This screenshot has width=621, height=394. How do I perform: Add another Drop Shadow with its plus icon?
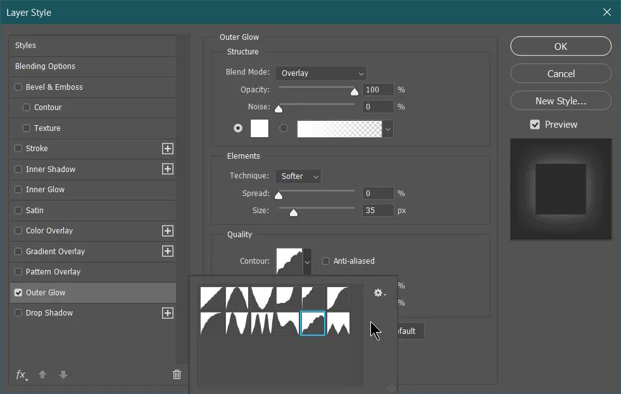click(x=167, y=312)
